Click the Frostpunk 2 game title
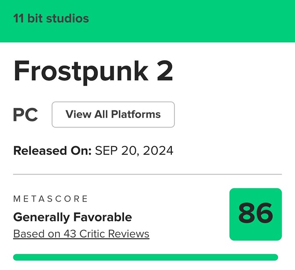The width and height of the screenshot is (295, 270). 93,72
